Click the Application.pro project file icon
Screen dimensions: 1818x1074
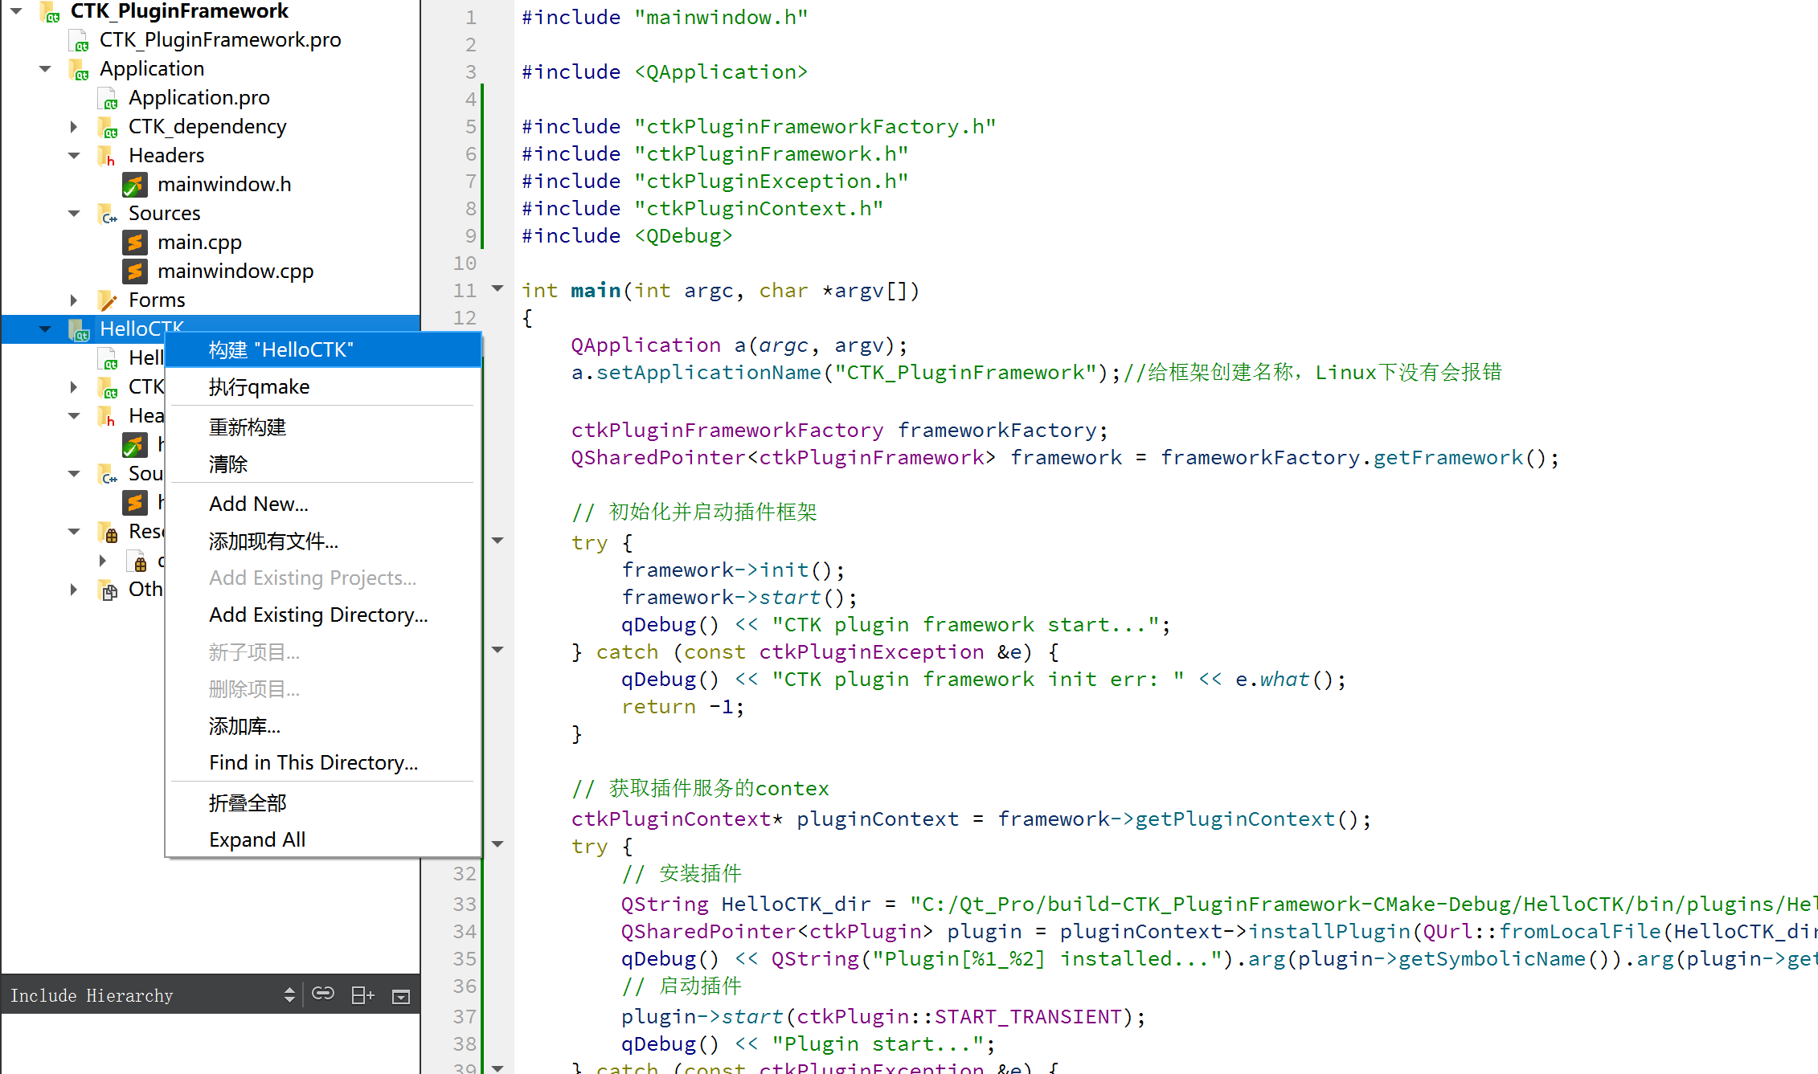108,98
